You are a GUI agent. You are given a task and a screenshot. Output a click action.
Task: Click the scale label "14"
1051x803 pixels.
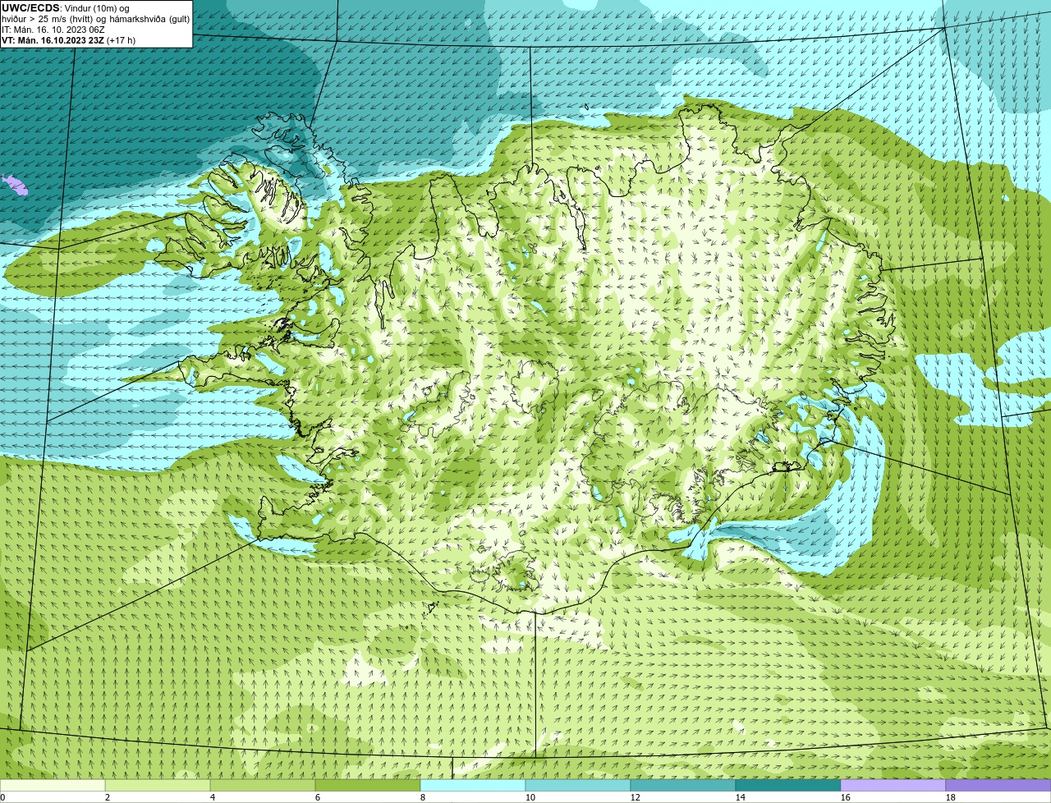(741, 797)
